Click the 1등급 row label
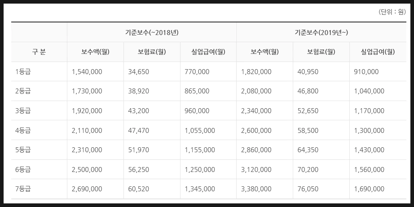The height and width of the screenshot is (207, 414). [x=39, y=71]
